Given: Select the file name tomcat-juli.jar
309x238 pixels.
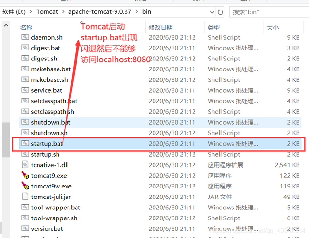Looking at the screenshot, I should click(x=51, y=197).
